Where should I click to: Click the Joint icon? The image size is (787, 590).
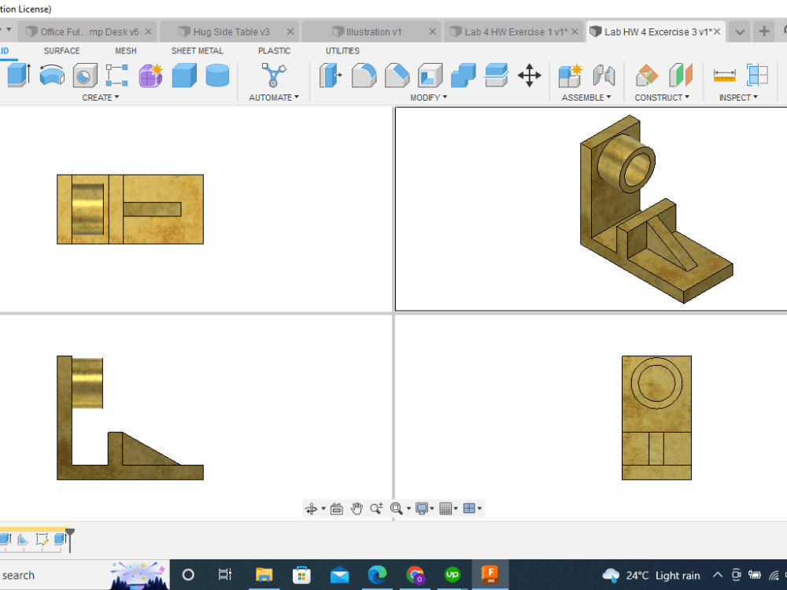click(604, 76)
